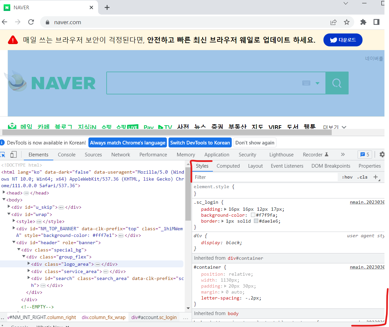Show more DevTools tabs chevron
This screenshot has height=327, width=389.
point(343,154)
